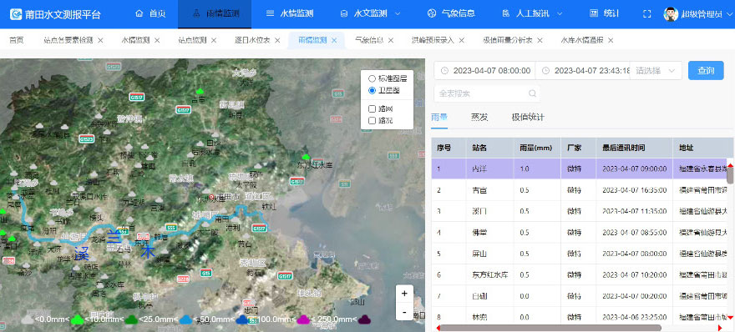Close the active 雨情监测 sub-tab
Screen dimensions: 735x332
click(x=334, y=40)
